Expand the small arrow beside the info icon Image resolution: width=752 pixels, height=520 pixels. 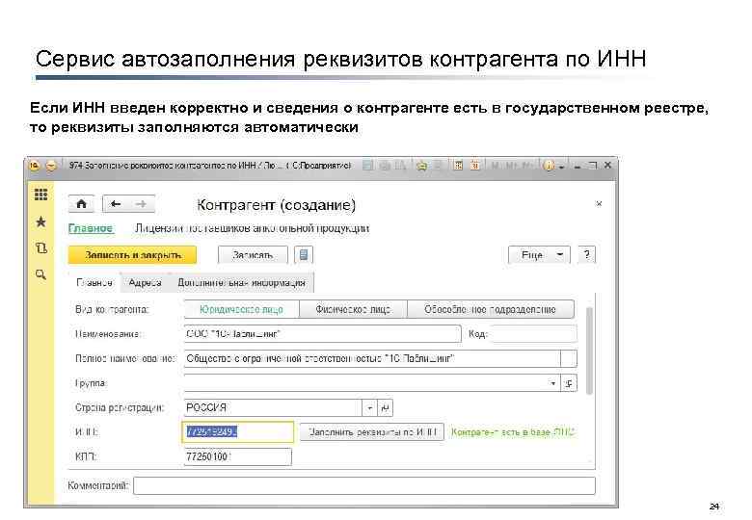(x=561, y=168)
